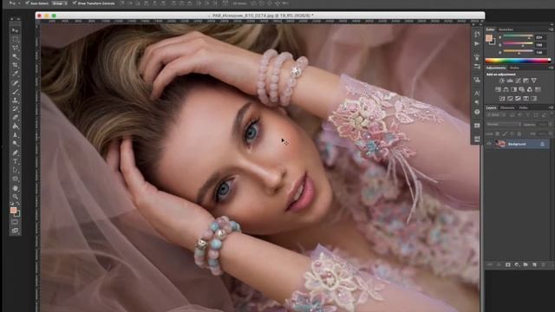Select the Eyedropper tool

point(15,74)
